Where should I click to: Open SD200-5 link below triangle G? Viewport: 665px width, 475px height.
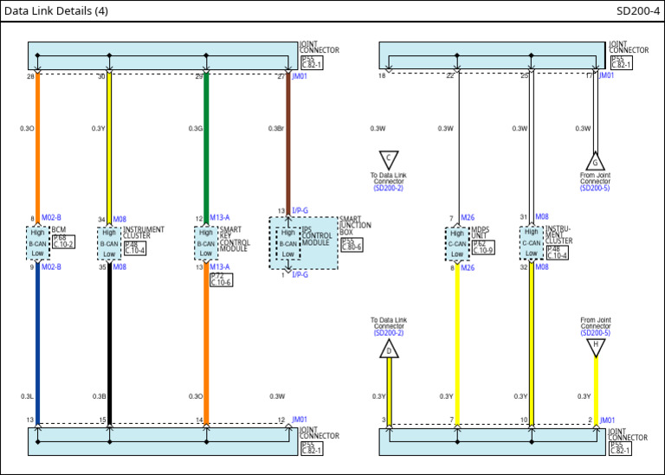595,188
